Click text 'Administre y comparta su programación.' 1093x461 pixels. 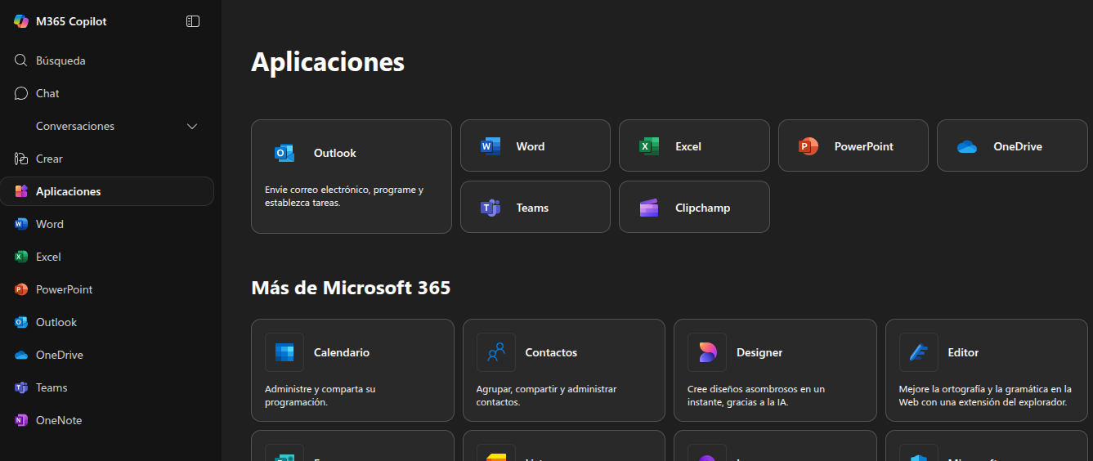click(320, 396)
